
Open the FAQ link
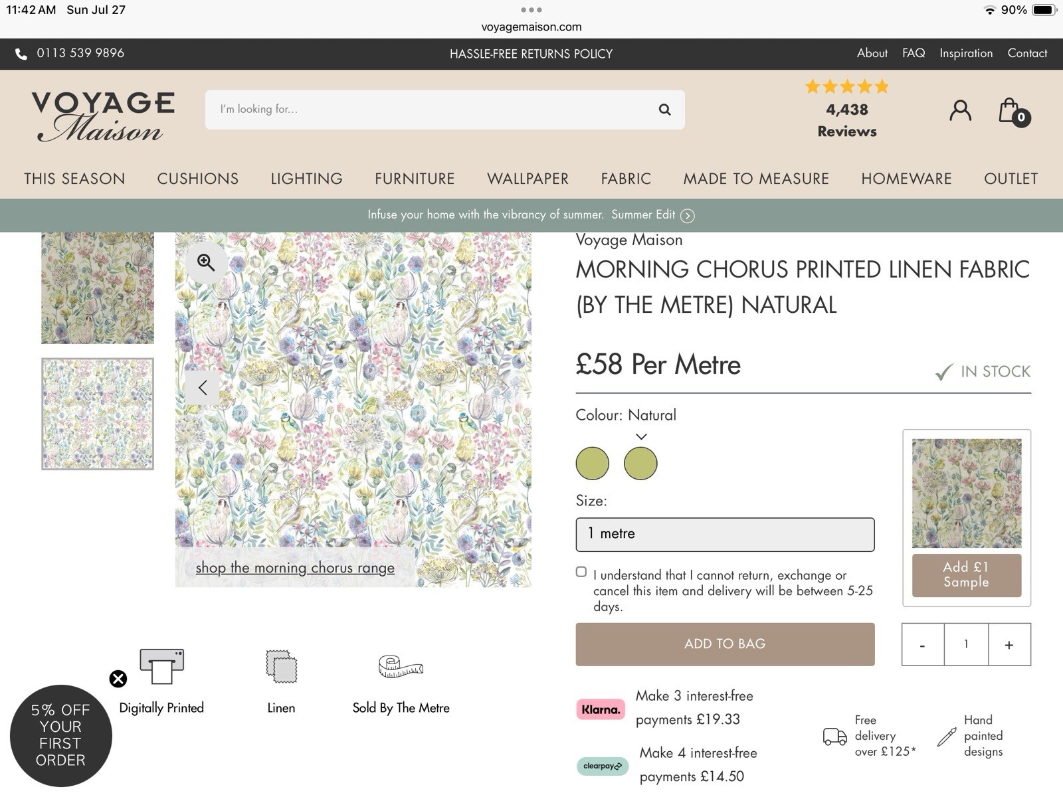click(914, 53)
